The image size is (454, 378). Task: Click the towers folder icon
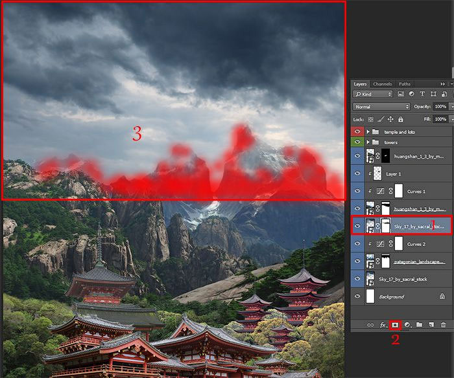tap(376, 142)
